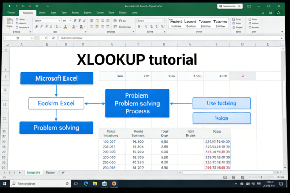Click the Windows taskbar search field
290x193 pixels.
pyautogui.click(x=40, y=183)
